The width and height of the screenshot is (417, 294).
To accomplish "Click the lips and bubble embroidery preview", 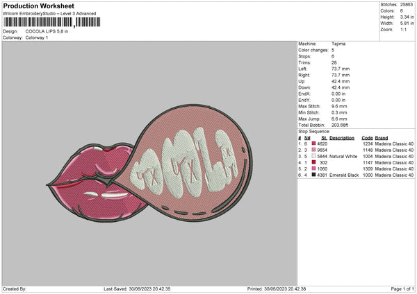I will pyautogui.click(x=149, y=163).
